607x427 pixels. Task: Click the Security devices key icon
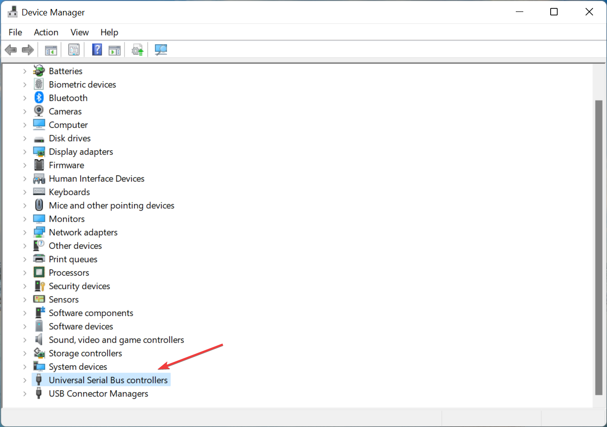pos(39,286)
